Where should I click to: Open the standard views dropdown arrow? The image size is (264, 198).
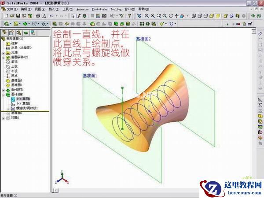click(187, 16)
